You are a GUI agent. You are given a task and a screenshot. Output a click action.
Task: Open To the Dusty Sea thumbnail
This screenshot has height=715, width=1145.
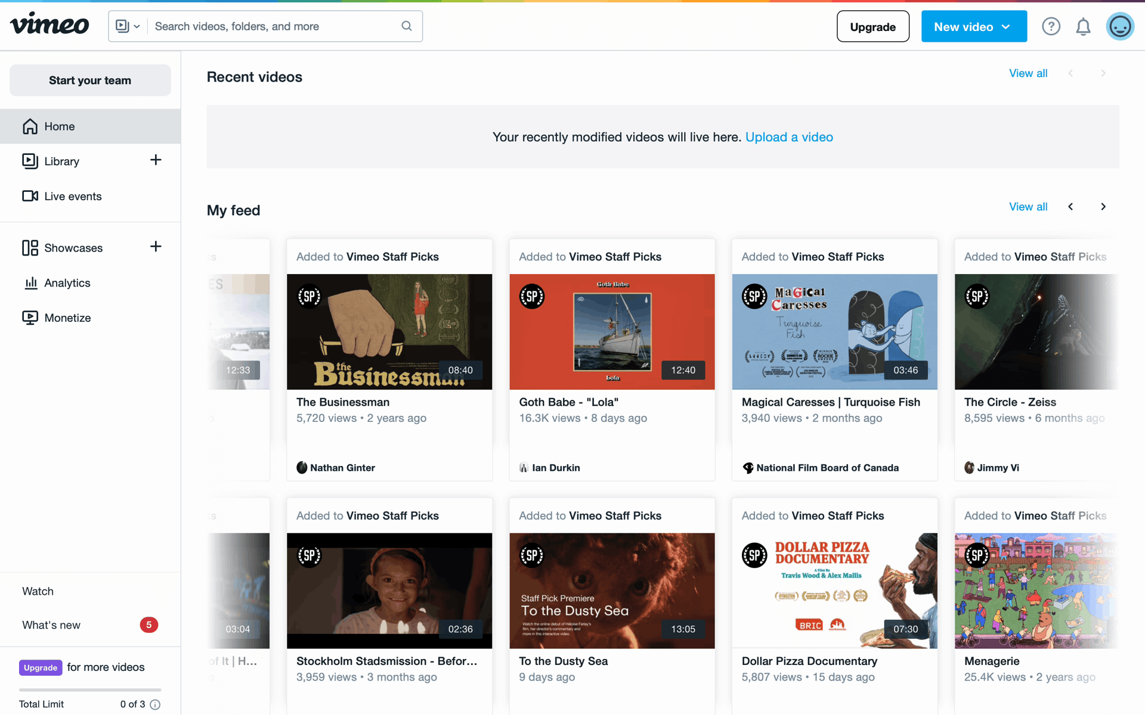[x=612, y=590]
